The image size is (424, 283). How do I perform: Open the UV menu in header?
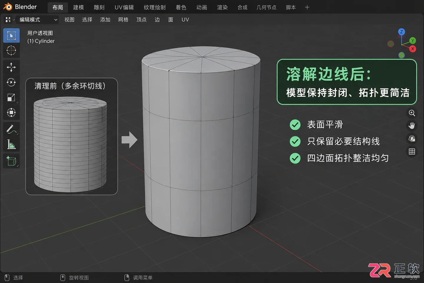pyautogui.click(x=185, y=20)
